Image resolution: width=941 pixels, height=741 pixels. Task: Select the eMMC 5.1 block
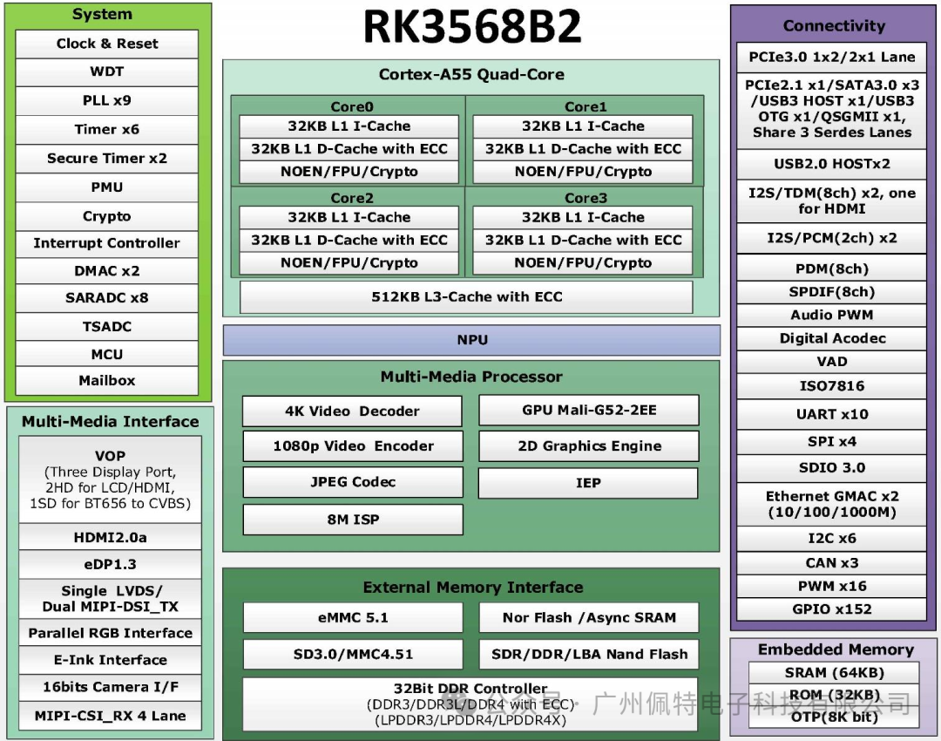352,616
